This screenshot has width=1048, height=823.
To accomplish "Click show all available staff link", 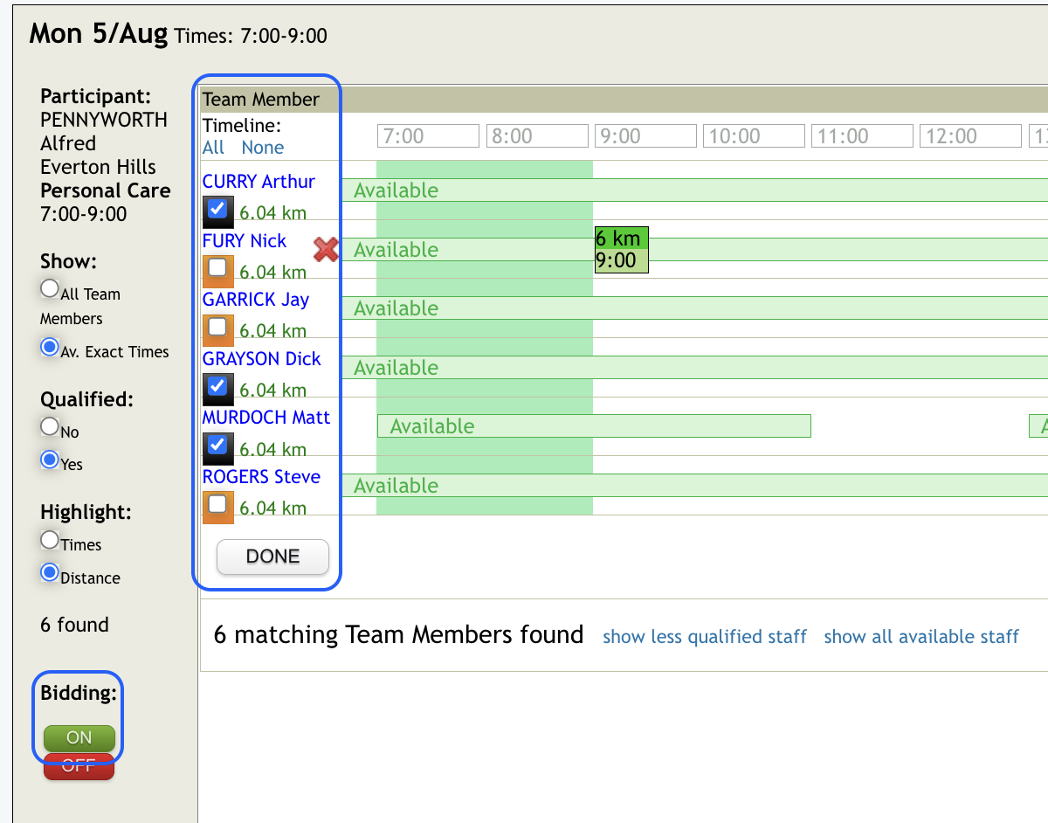I will pyautogui.click(x=921, y=637).
